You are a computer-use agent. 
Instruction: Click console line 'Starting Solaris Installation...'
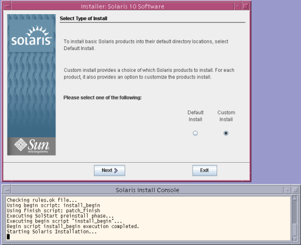coord(52,231)
